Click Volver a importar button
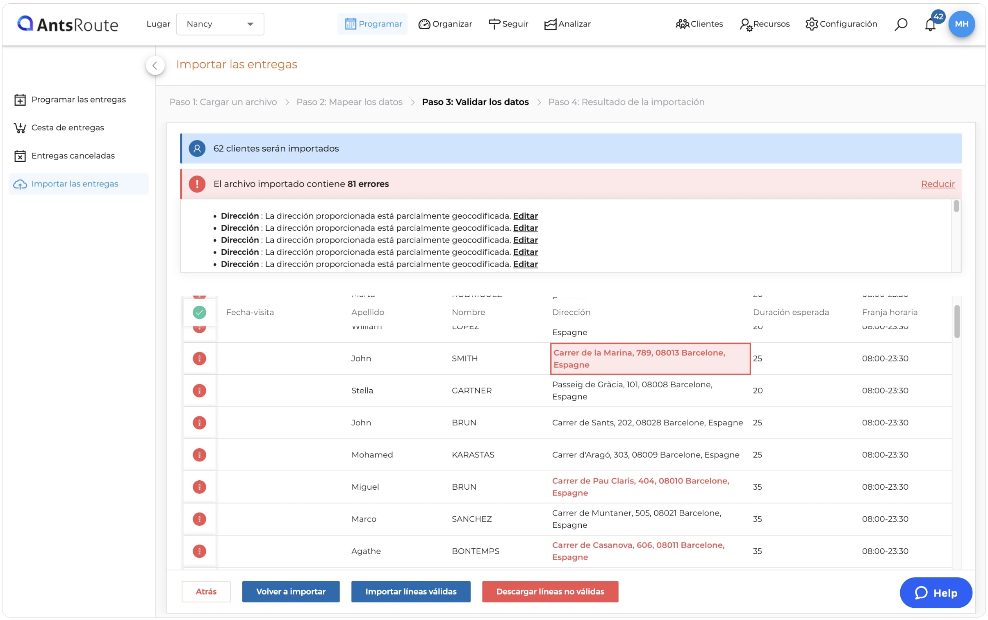 tap(291, 592)
